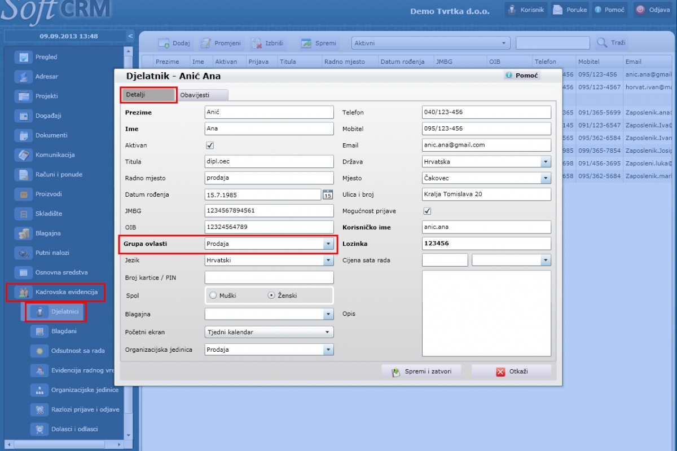Select the Muški radio button
Viewport: 677px width, 451px height.
(x=213, y=295)
